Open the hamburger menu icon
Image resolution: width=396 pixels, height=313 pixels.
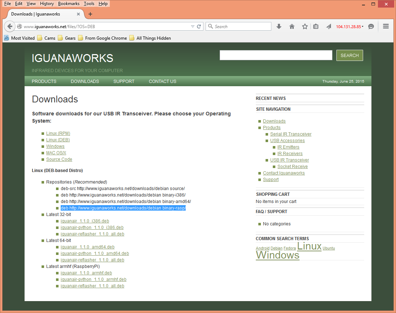(x=386, y=26)
